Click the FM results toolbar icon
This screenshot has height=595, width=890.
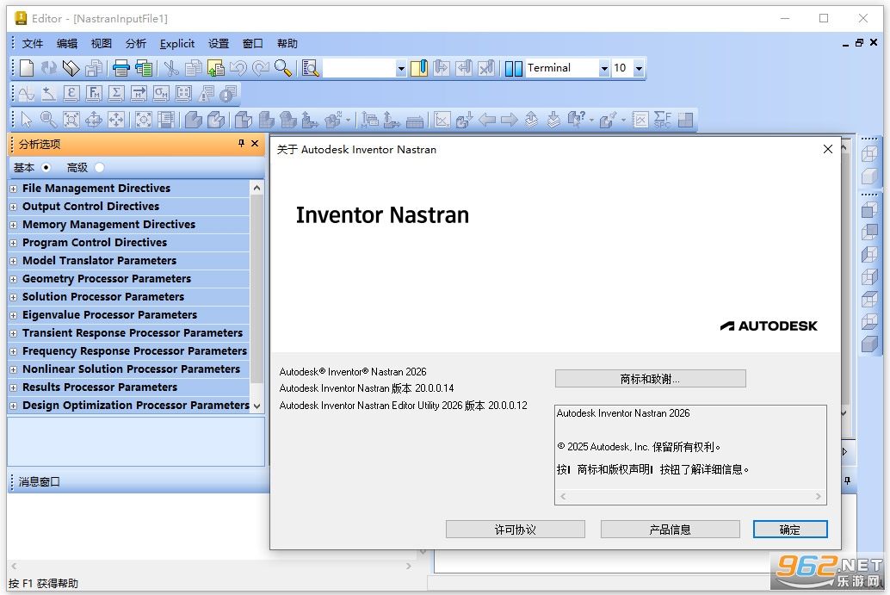[94, 94]
